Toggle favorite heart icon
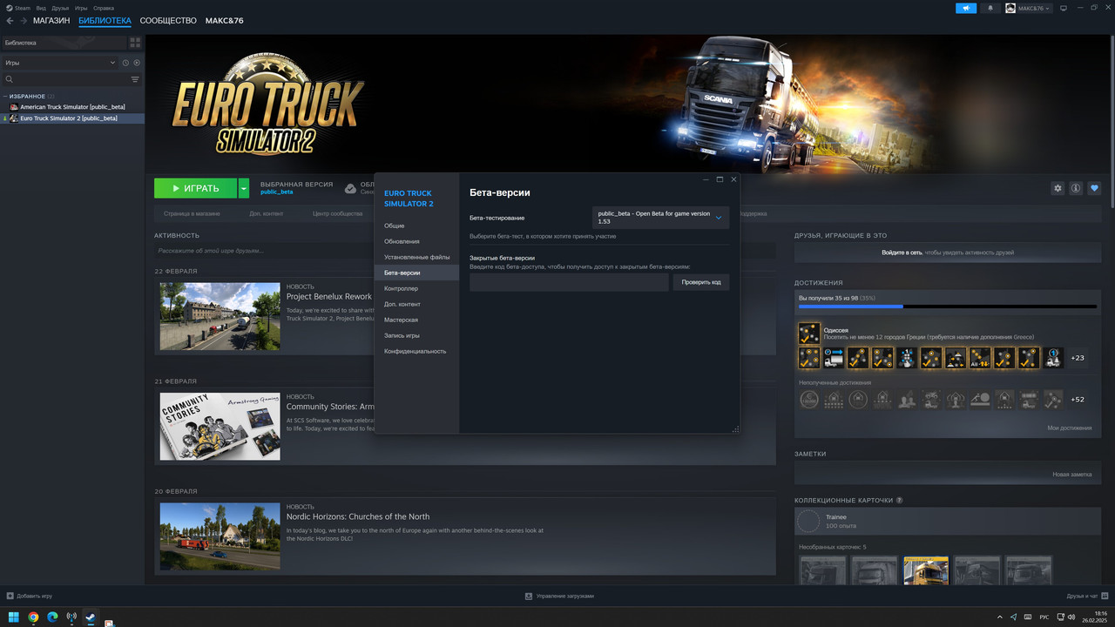Image resolution: width=1115 pixels, height=627 pixels. pyautogui.click(x=1095, y=188)
